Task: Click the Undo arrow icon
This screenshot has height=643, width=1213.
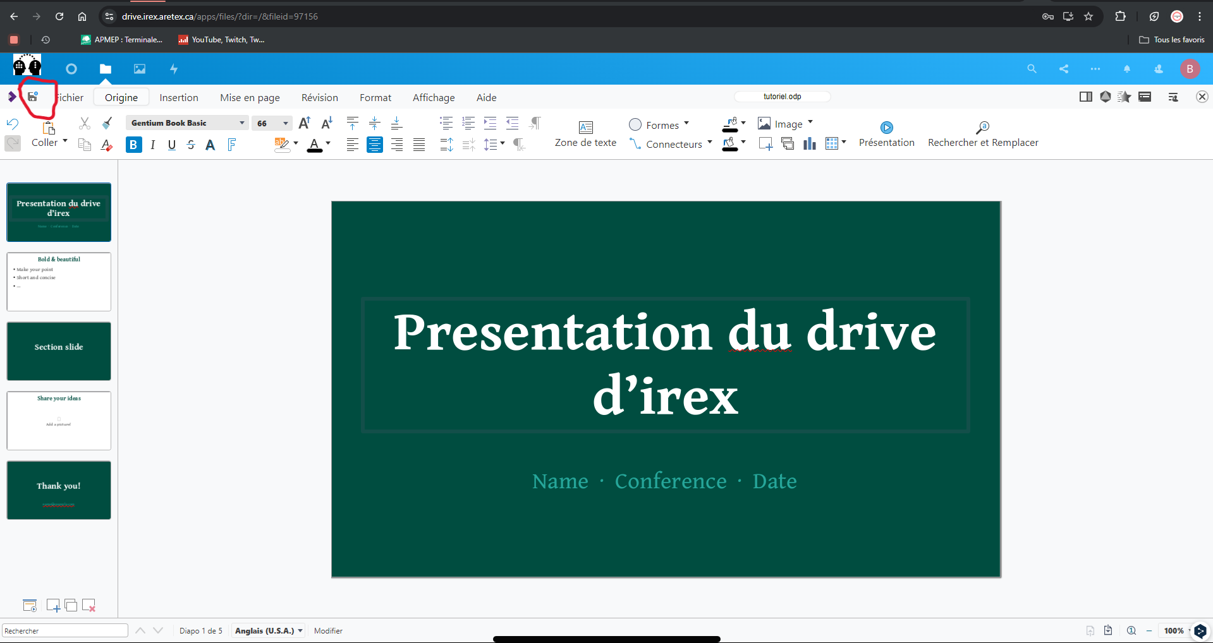Action: (13, 123)
